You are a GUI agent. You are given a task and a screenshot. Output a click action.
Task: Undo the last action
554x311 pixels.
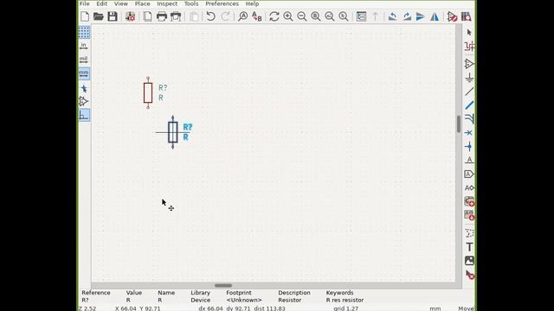pos(210,16)
